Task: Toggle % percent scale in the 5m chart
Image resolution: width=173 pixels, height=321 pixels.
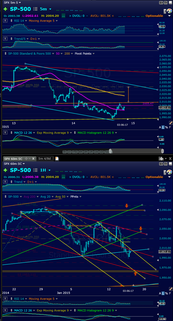Action: pos(166,127)
